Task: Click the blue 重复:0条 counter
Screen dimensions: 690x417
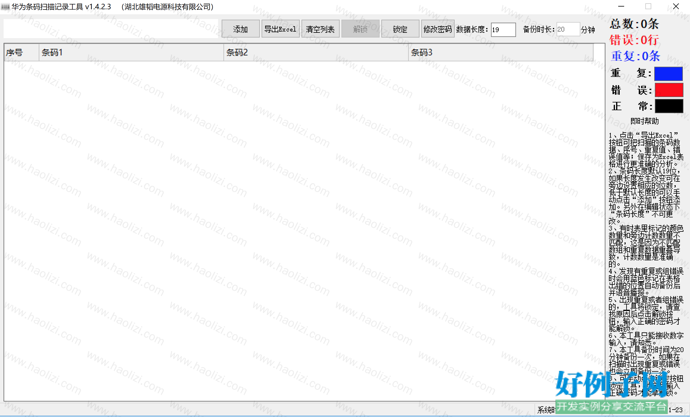Action: (x=635, y=56)
